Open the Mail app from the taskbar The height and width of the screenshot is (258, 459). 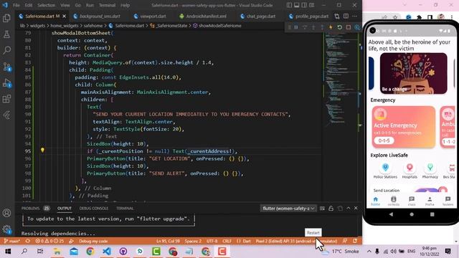[74, 252]
